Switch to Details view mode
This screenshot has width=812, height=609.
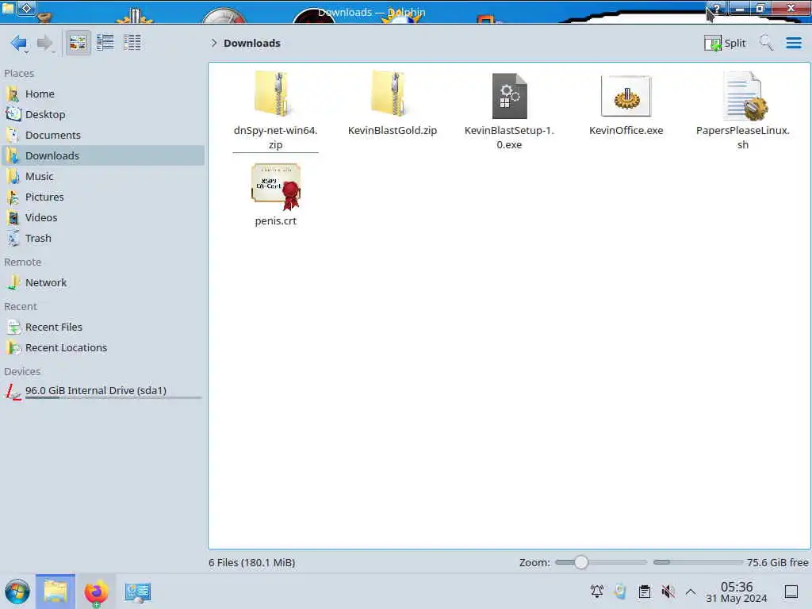132,43
